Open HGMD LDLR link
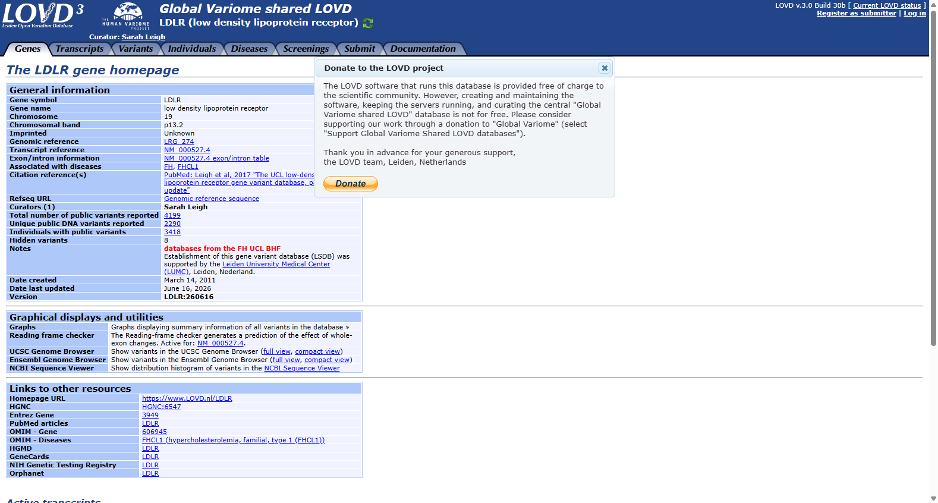This screenshot has height=503, width=938. click(x=150, y=448)
